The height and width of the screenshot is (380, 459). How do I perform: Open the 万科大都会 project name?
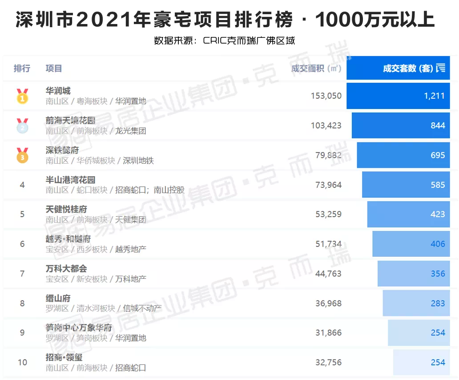tap(66, 268)
